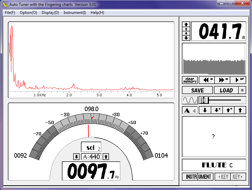252x190 pixels.
Task: Open the Display(D) menu
Action: [x=50, y=13]
